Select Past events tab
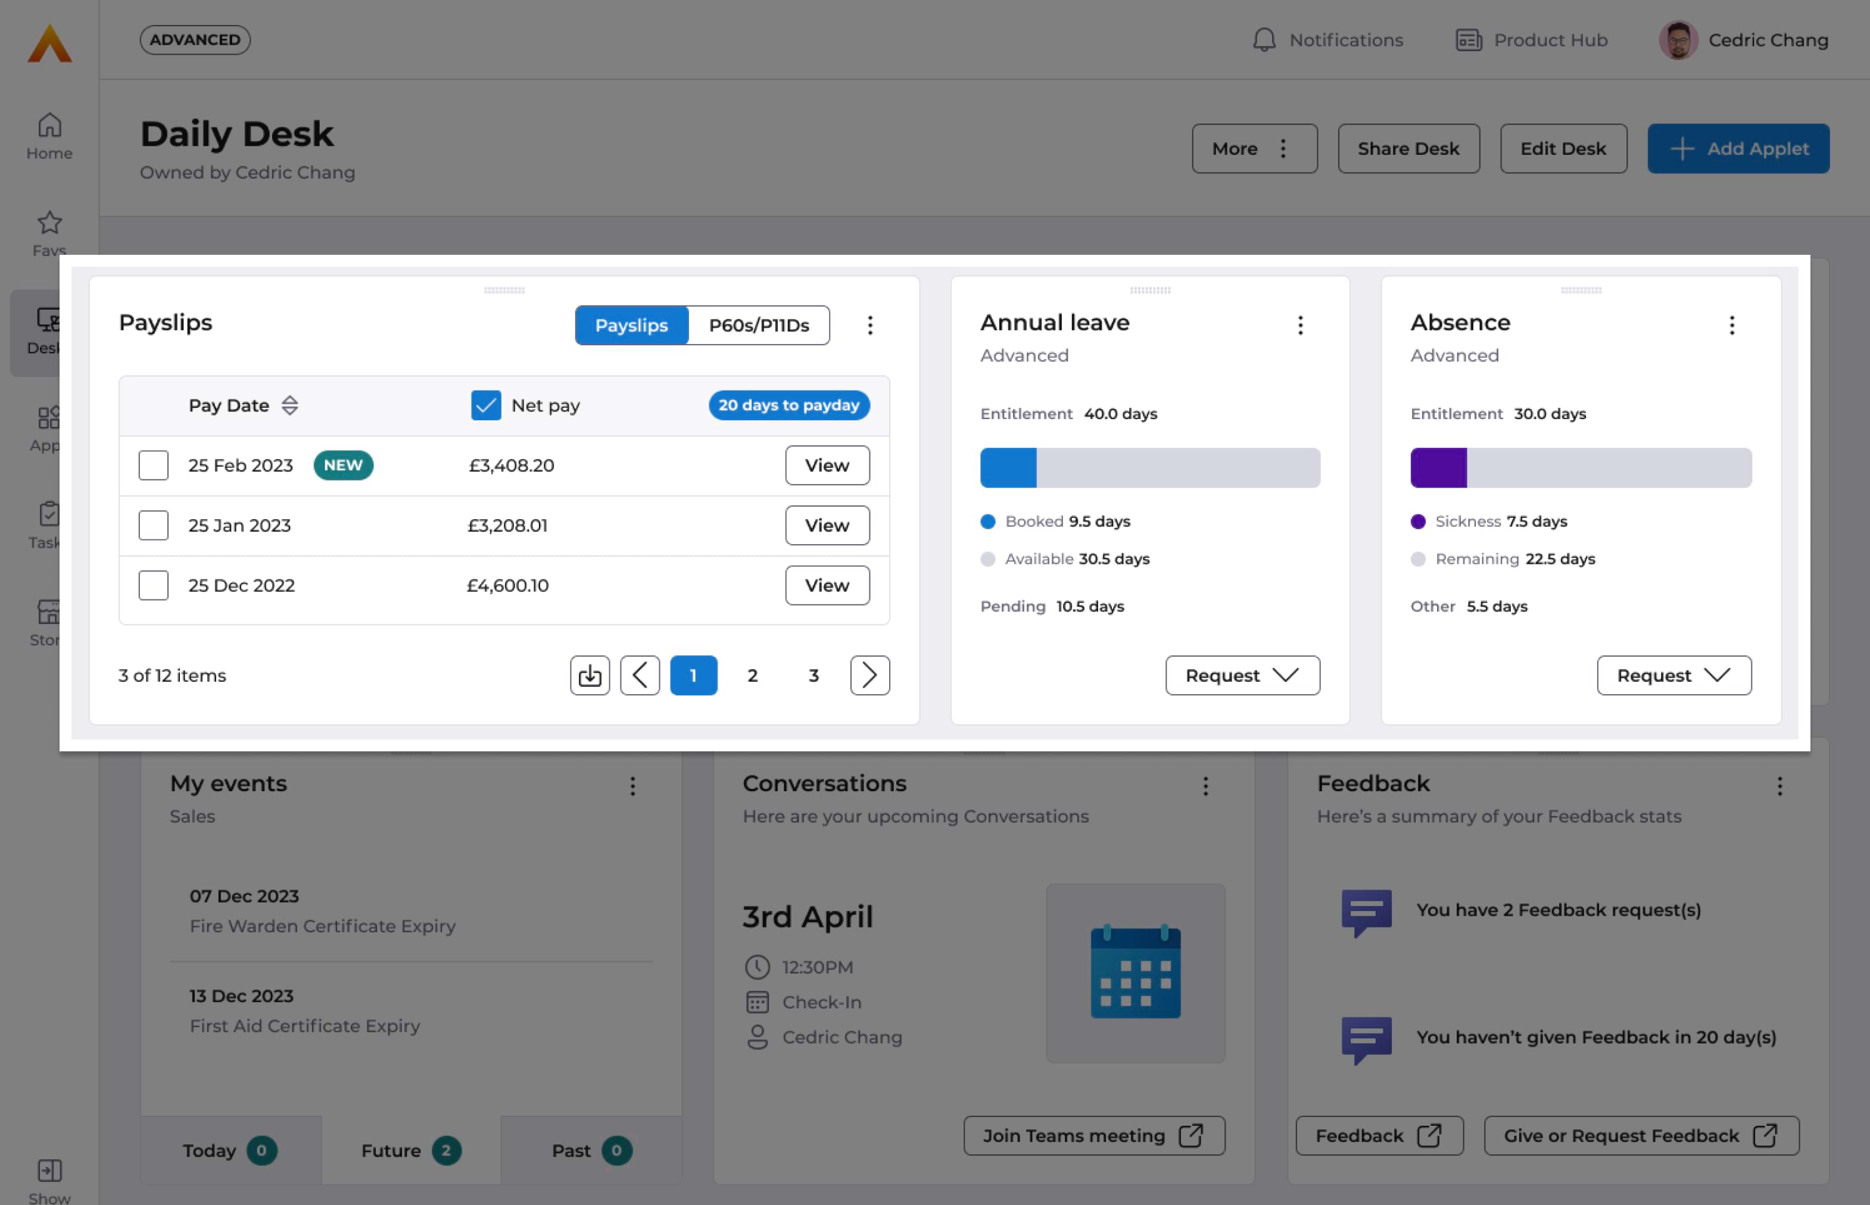The height and width of the screenshot is (1205, 1870). coord(591,1150)
